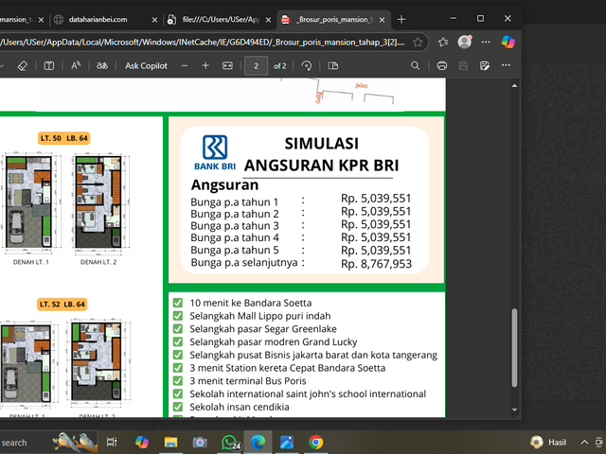Click the first-floor plan under LT. 52
The width and height of the screenshot is (606, 454).
tap(27, 363)
